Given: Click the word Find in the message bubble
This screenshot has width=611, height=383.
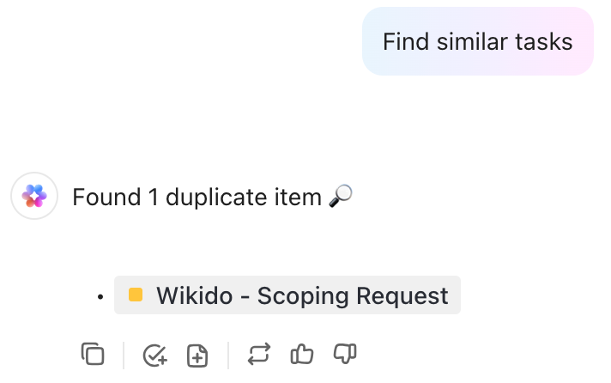Looking at the screenshot, I should 406,41.
